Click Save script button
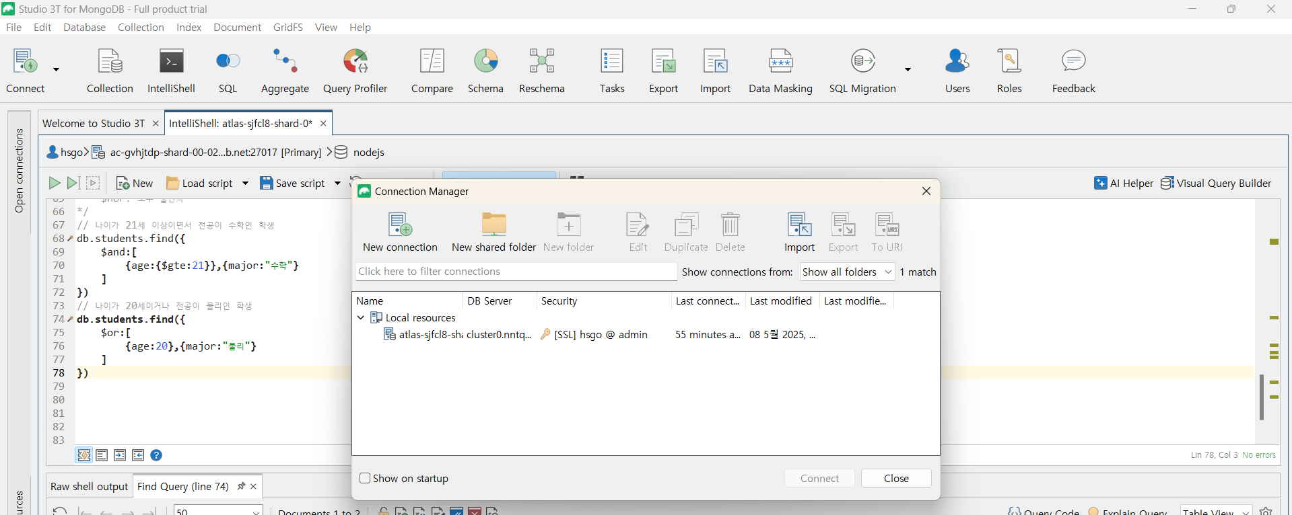The height and width of the screenshot is (515, 1292). [x=293, y=183]
